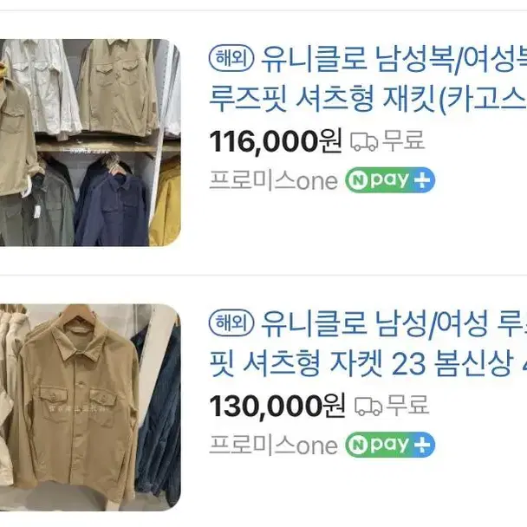Click the 116,000원 price text

[x=276, y=141]
